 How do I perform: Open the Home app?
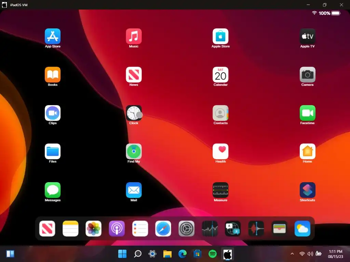click(x=307, y=151)
